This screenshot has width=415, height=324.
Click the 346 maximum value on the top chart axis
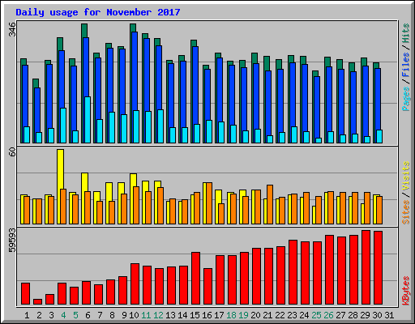point(12,30)
